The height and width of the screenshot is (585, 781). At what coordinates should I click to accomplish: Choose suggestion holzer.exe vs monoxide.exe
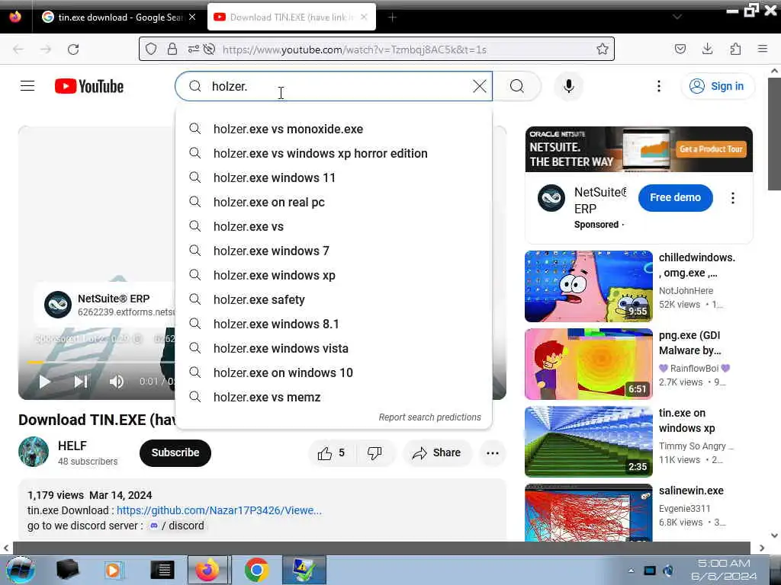pos(334,129)
